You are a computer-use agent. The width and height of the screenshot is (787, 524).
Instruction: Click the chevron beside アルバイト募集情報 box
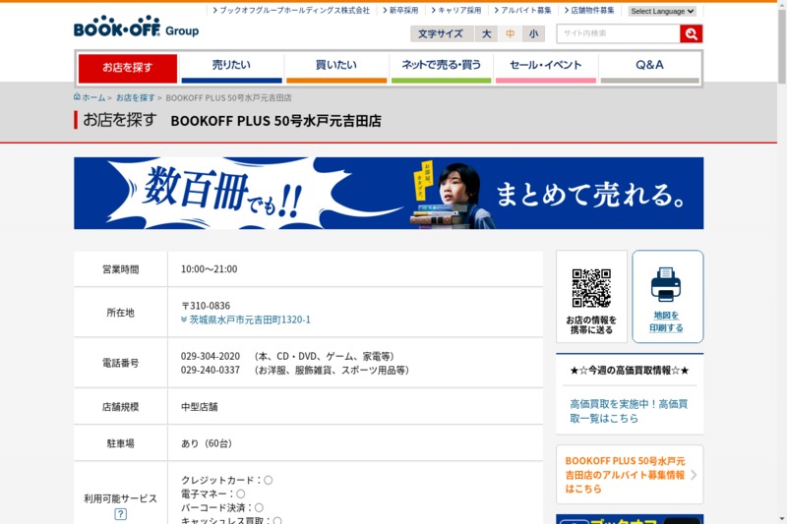coord(694,475)
